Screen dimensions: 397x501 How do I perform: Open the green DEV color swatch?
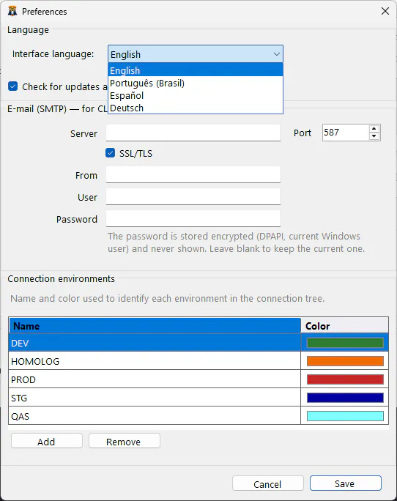345,343
